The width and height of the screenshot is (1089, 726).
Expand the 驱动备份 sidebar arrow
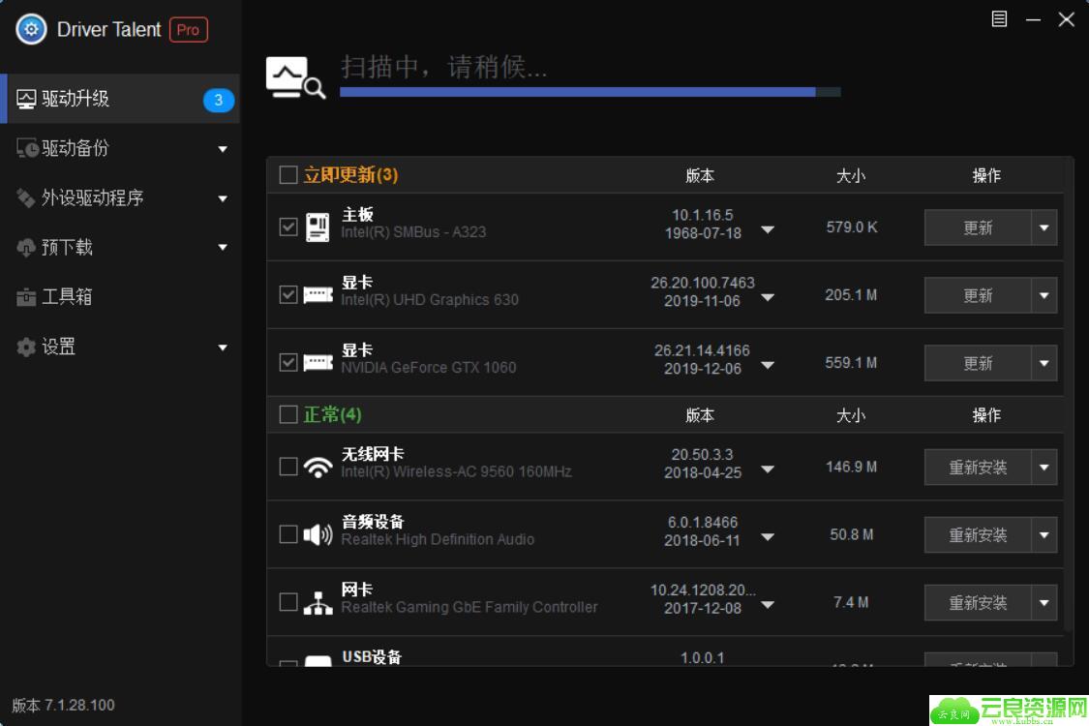pyautogui.click(x=223, y=149)
